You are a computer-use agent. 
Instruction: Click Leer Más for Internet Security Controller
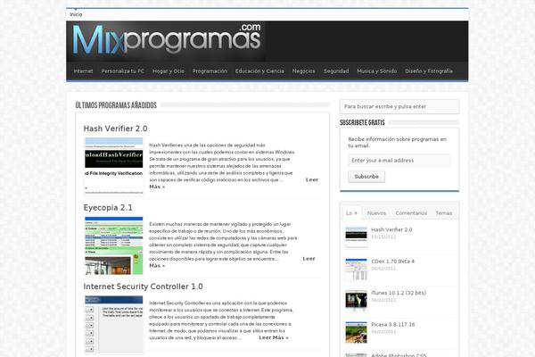click(x=274, y=337)
